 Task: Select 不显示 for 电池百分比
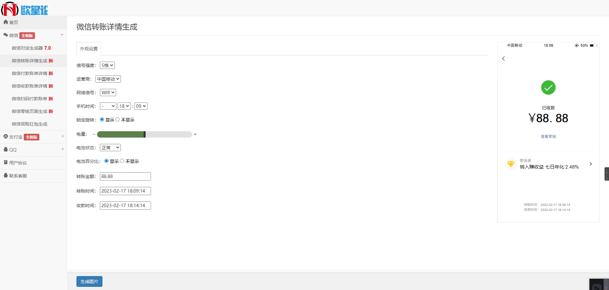[122, 161]
